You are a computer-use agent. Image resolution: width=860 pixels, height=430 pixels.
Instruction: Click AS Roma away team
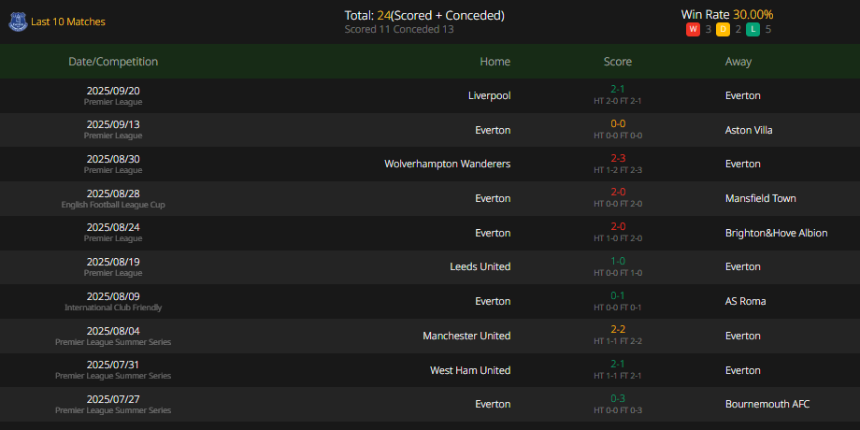[x=745, y=301]
